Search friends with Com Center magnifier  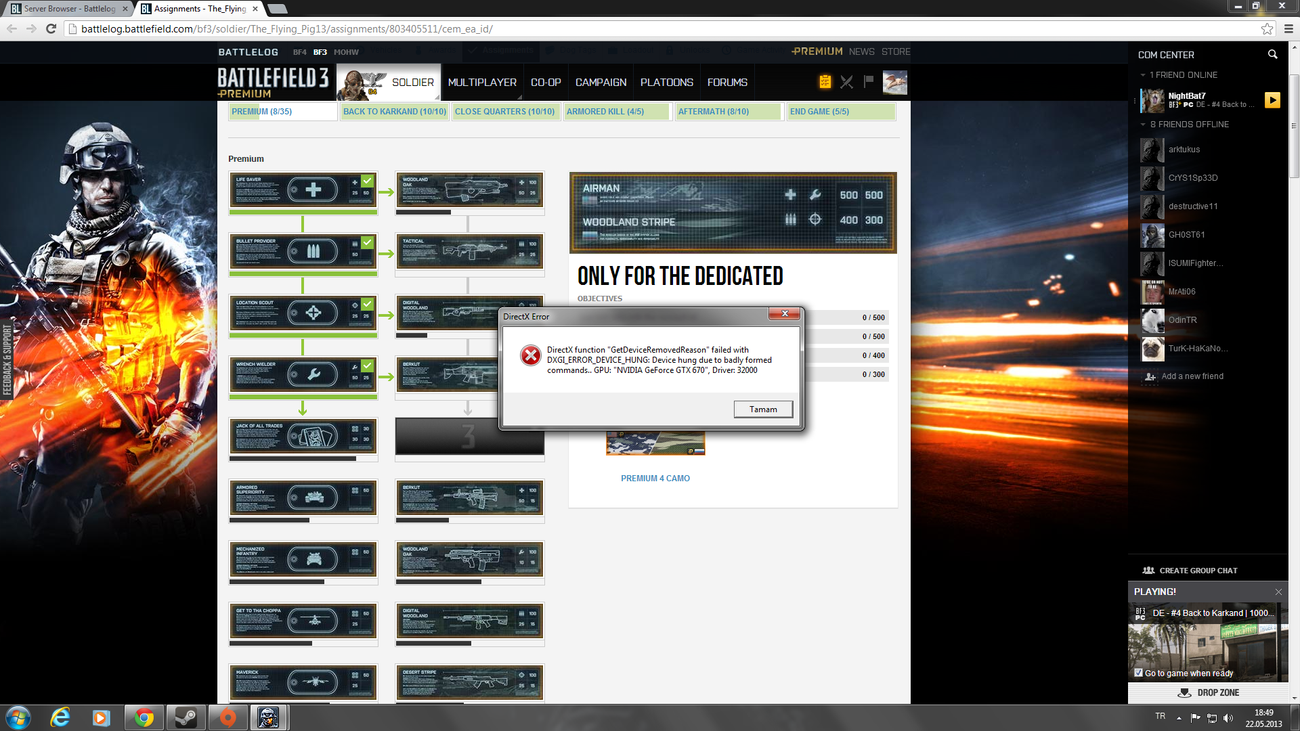(x=1272, y=55)
